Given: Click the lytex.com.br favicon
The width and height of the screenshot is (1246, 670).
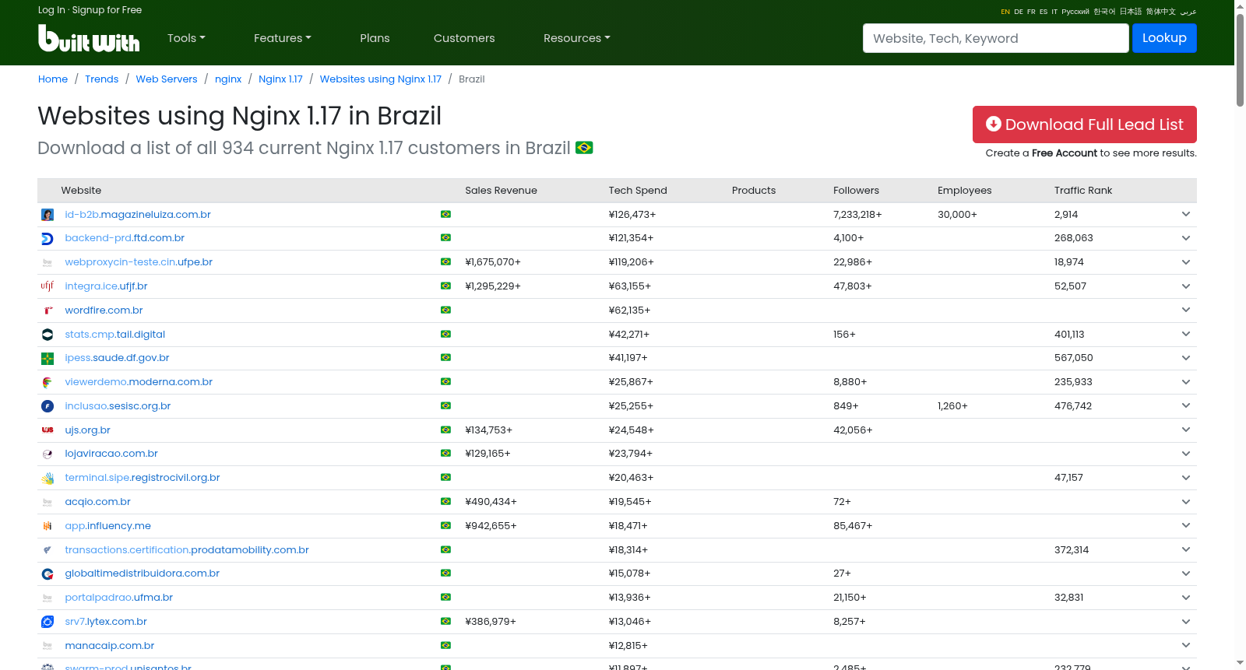Looking at the screenshot, I should coord(48,622).
